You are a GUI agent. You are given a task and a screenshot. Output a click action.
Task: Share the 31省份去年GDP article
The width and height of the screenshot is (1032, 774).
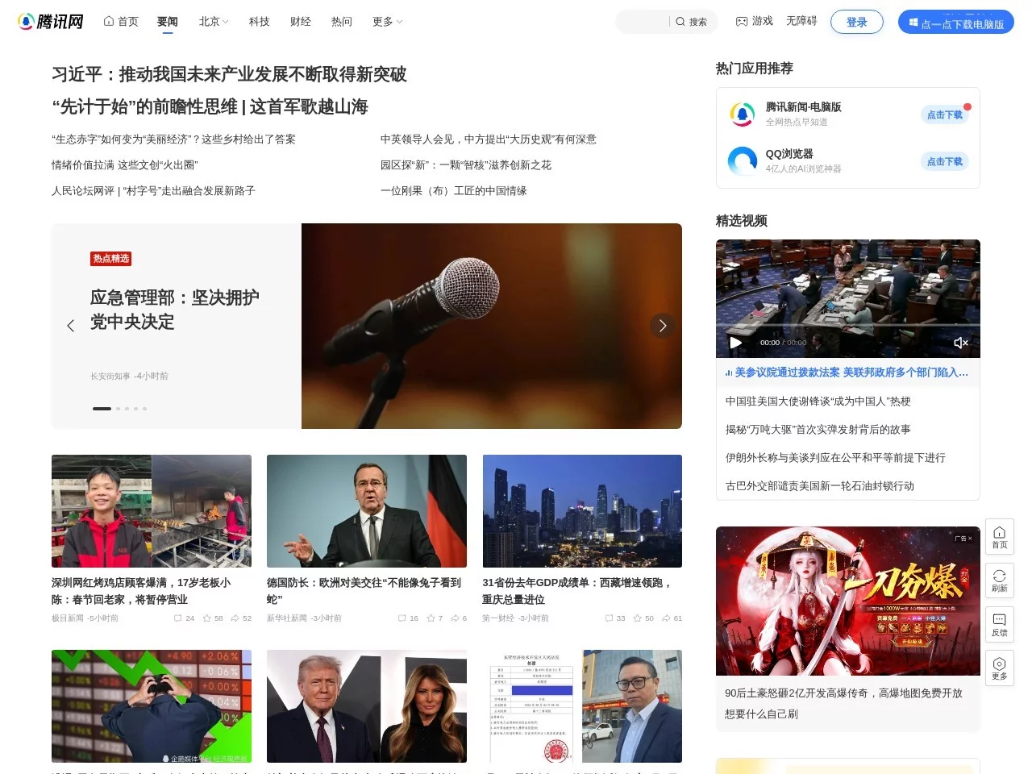667,618
